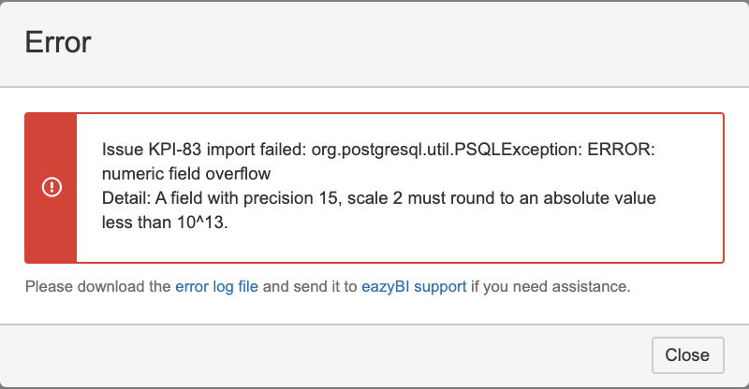Click the KPI-83 issue key text
Viewport: 749px width, 389px height.
click(x=175, y=150)
